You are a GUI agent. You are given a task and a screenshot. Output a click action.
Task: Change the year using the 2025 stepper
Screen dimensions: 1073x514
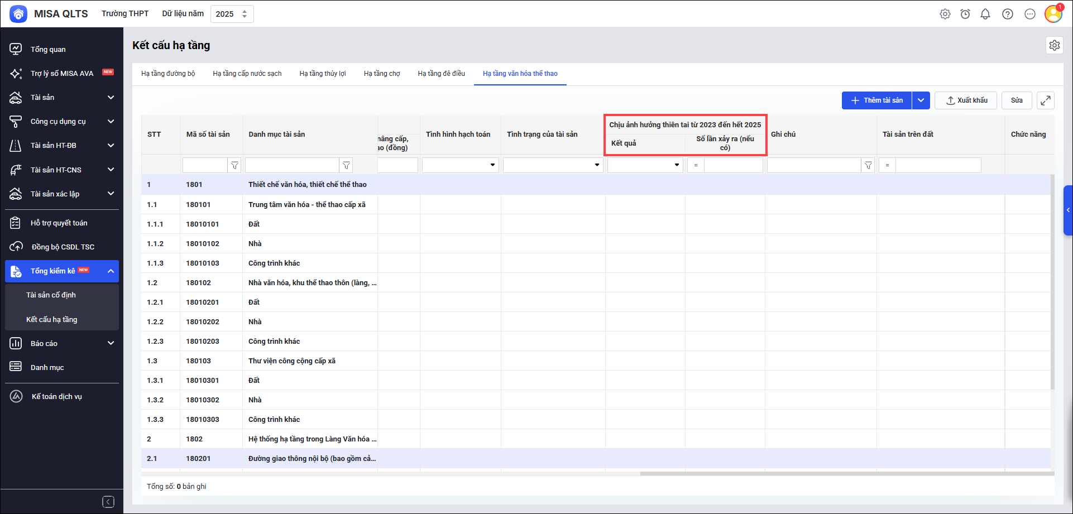point(245,14)
